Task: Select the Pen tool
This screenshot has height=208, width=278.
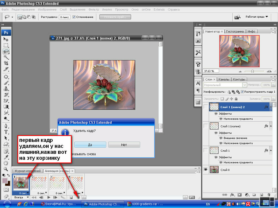Action: point(6,126)
